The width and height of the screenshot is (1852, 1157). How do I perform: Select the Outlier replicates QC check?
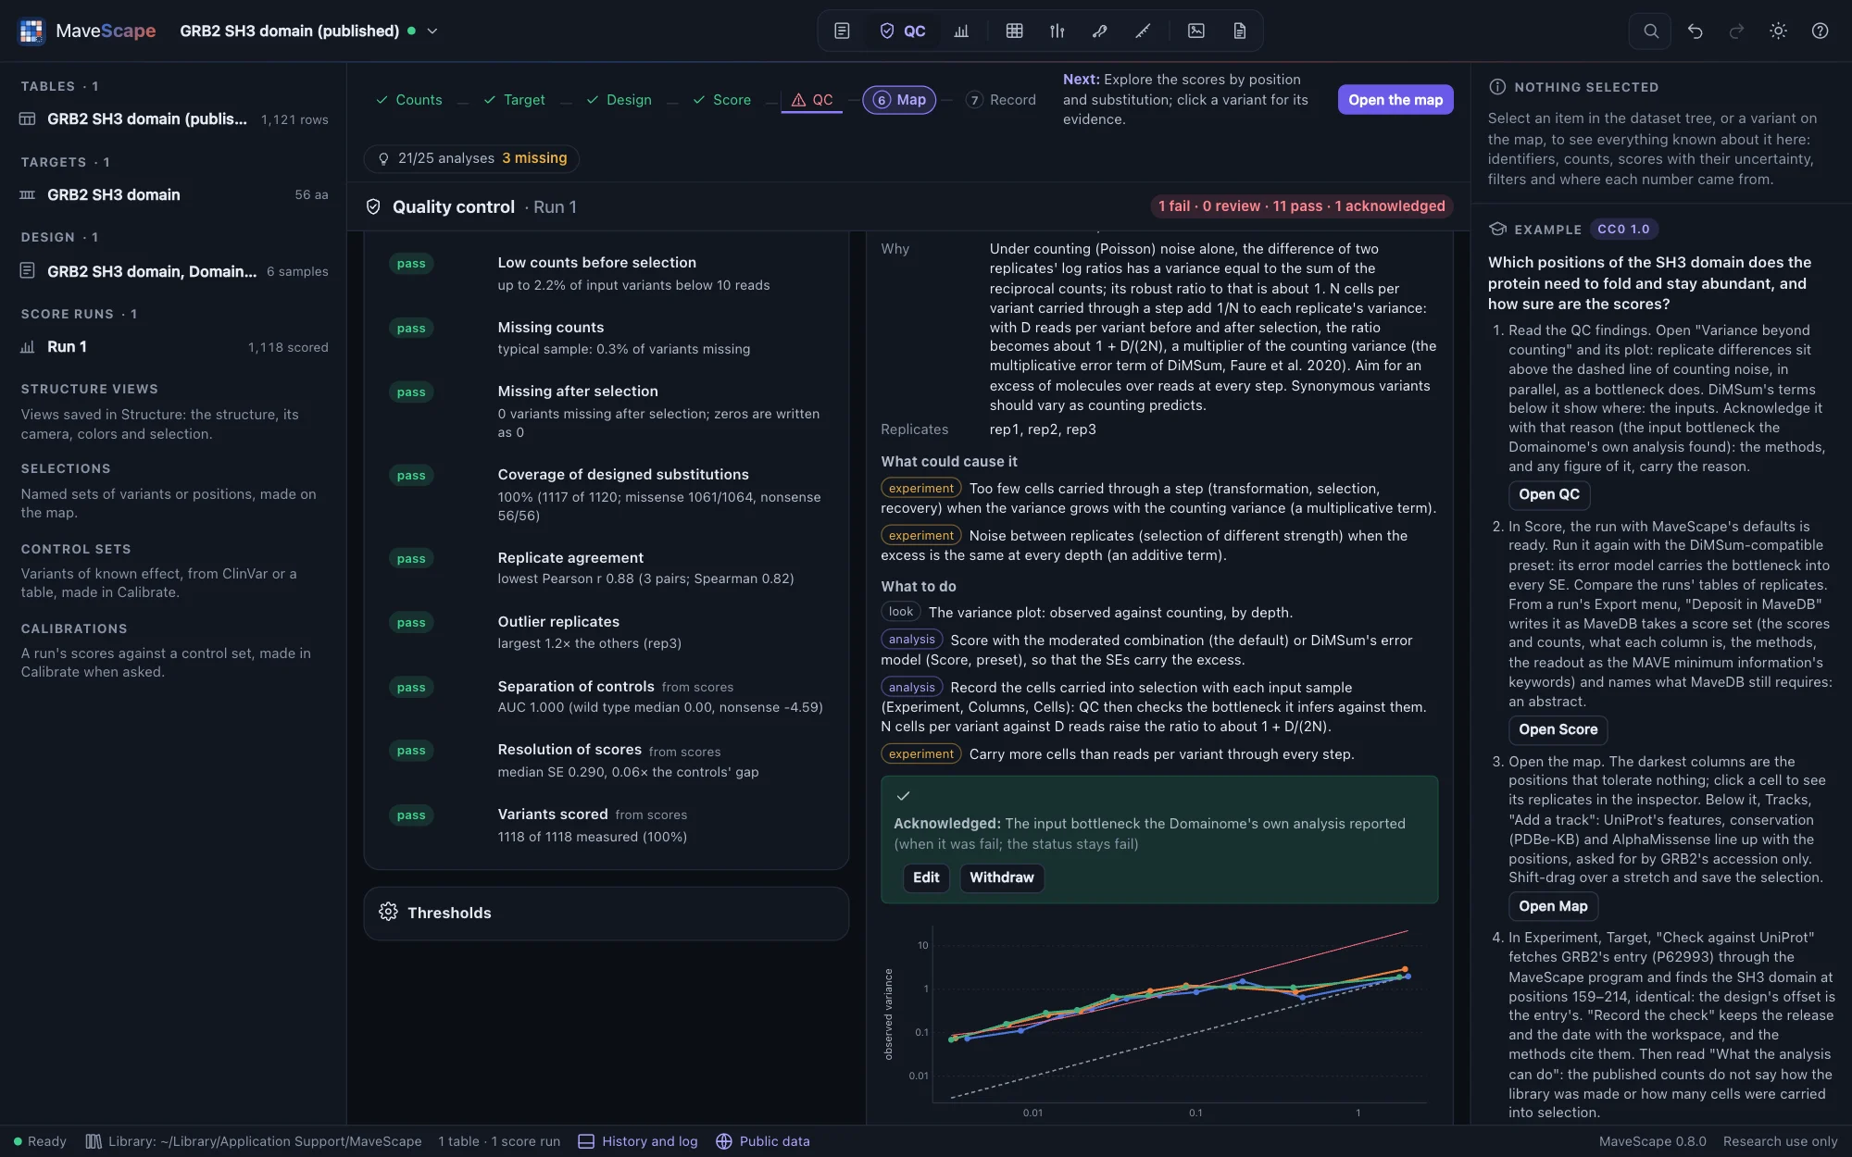tap(607, 632)
